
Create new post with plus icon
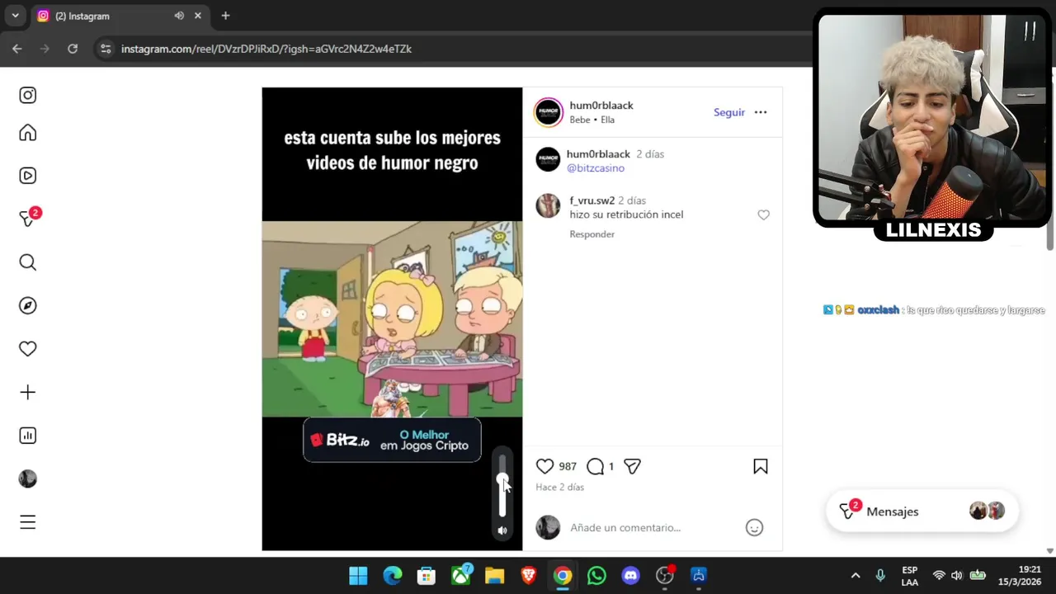(x=28, y=392)
